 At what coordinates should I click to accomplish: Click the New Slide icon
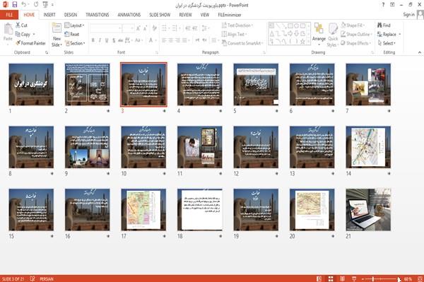(x=57, y=28)
